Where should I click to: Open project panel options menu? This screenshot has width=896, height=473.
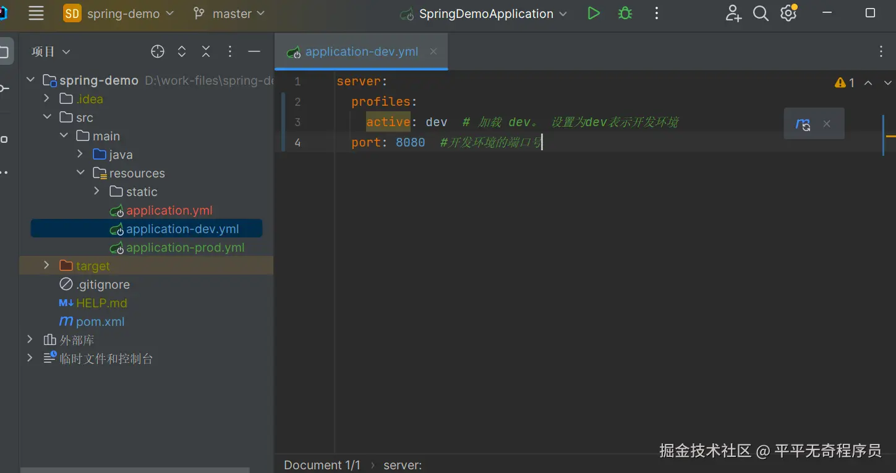[230, 52]
